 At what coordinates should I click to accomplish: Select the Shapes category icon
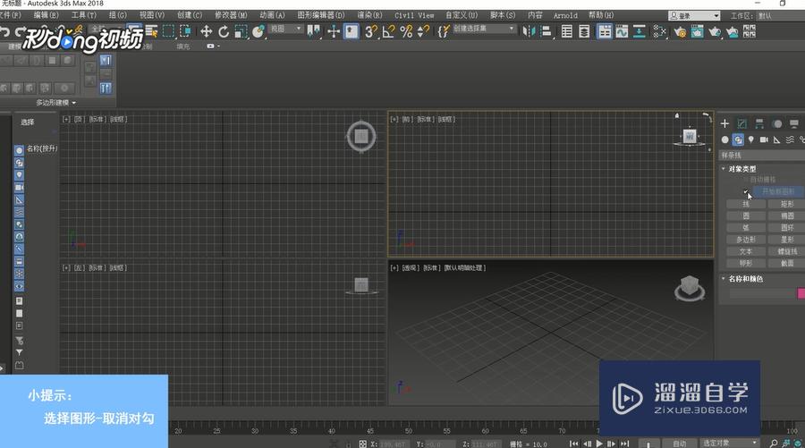click(x=738, y=139)
